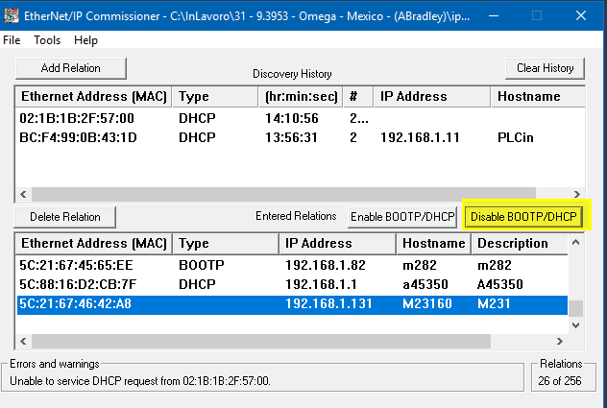Click Entered Relations scroll down arrow
The image size is (607, 408).
tap(575, 325)
